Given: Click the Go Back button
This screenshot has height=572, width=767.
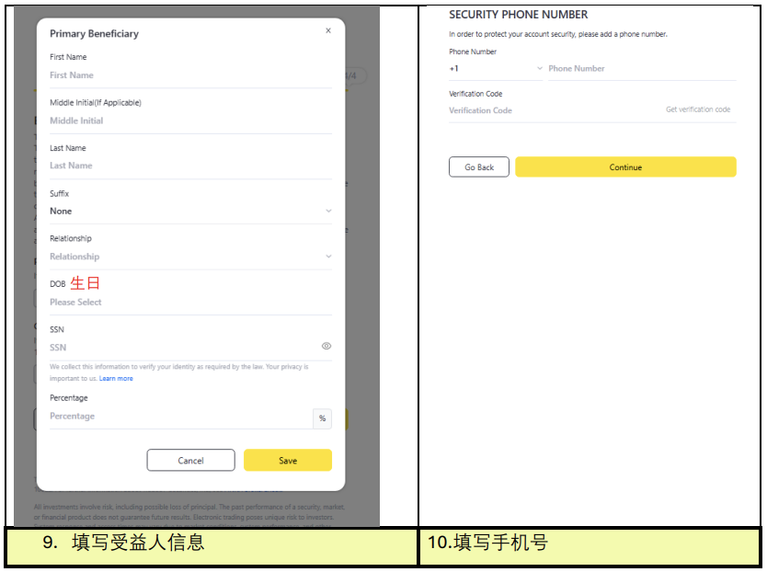Looking at the screenshot, I should (479, 167).
